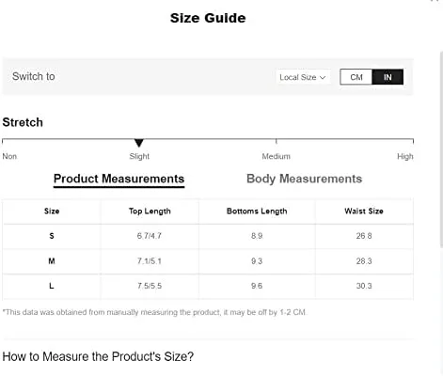Click How to Measure the Product's Size heading
Image resolution: width=443 pixels, height=376 pixels.
(x=98, y=356)
